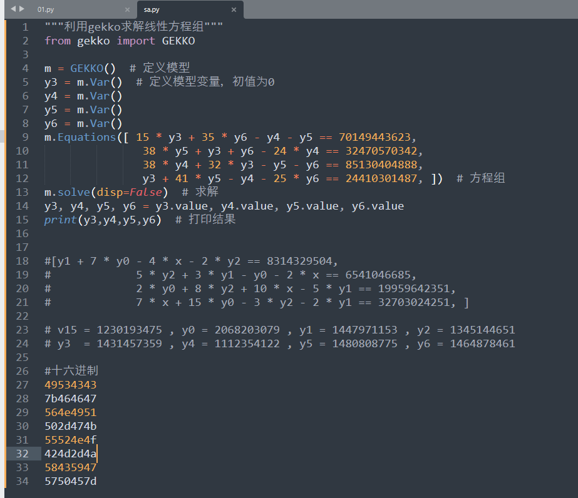Click the '#十六进制' comment
Viewport: 578px width, 498px height.
point(71,370)
